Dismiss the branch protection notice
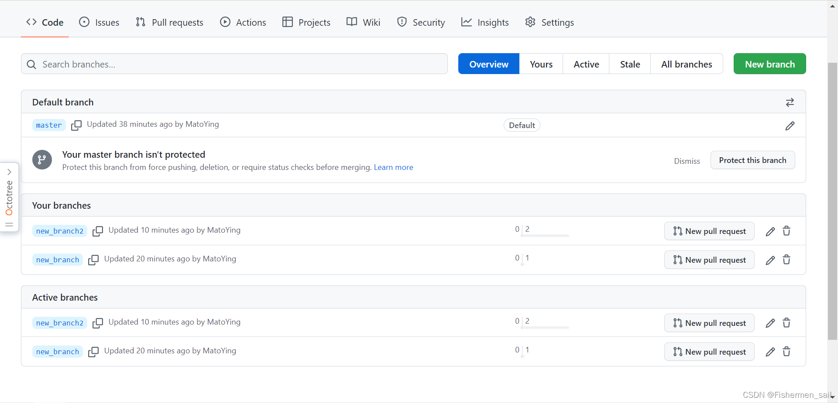838x403 pixels. [x=687, y=161]
